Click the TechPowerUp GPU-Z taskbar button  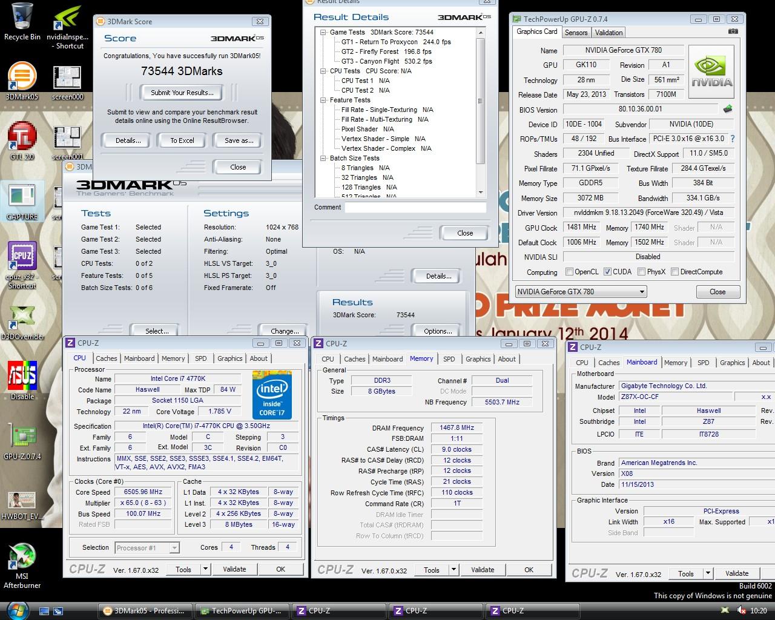pos(242,611)
